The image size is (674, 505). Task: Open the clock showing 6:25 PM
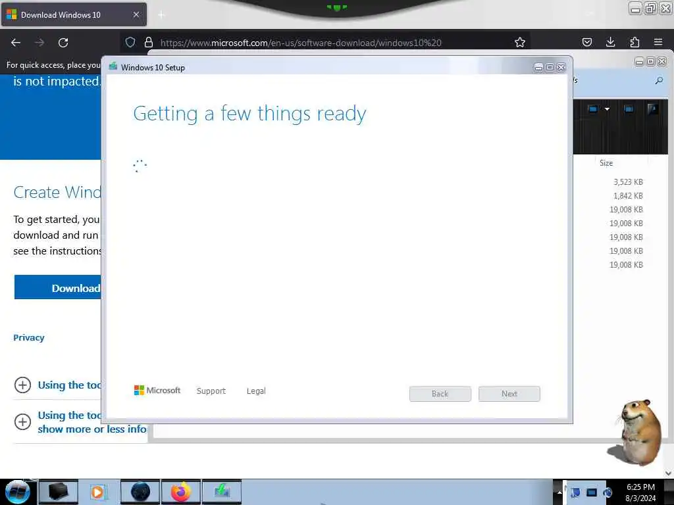(x=640, y=492)
